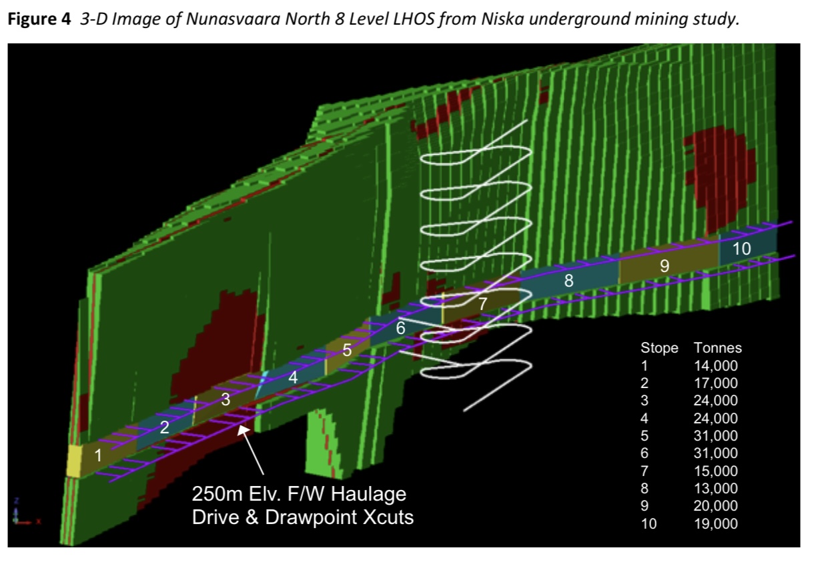Click the stope 6 label
Screen dimensions: 828x578
point(400,328)
